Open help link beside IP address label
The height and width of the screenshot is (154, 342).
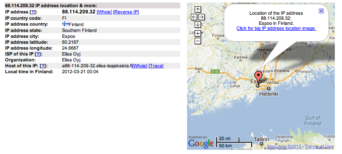tap(33, 12)
